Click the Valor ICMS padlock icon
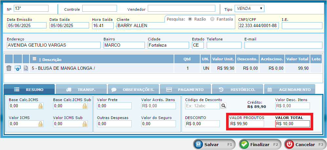The height and width of the screenshot is (150, 327). [x=40, y=124]
